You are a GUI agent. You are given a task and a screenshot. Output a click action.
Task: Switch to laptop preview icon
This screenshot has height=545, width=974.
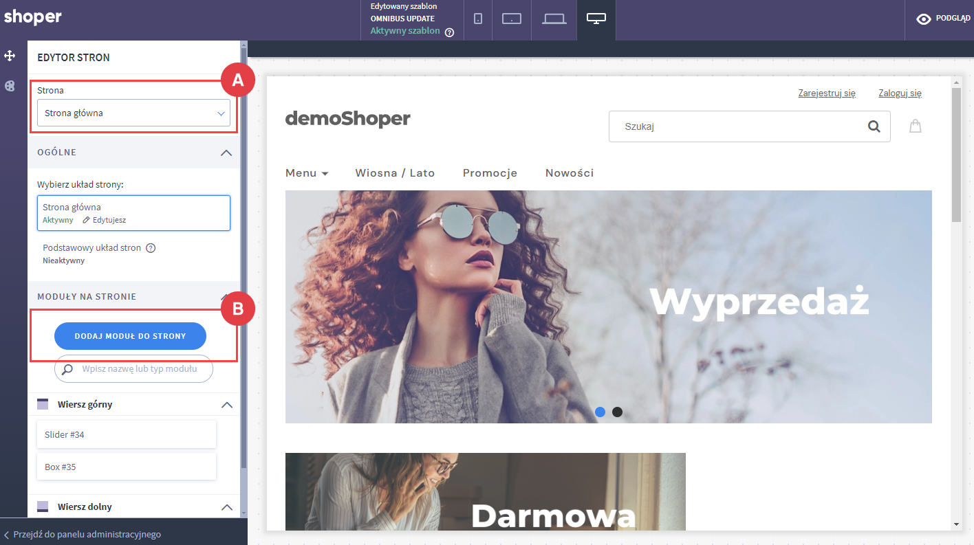click(x=554, y=19)
